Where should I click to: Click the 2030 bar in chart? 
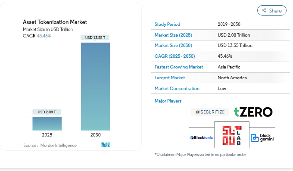[x=96, y=87]
